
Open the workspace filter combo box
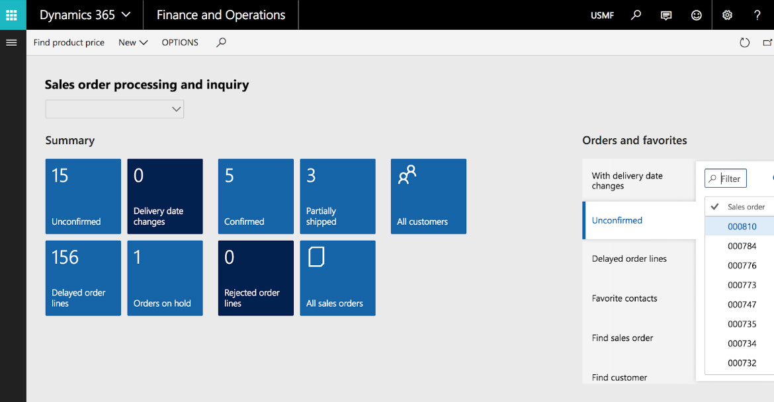tap(114, 109)
